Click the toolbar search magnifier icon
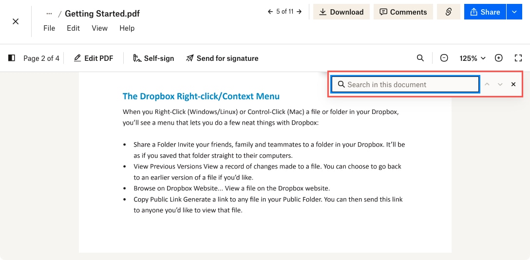This screenshot has width=530, height=260. point(420,58)
